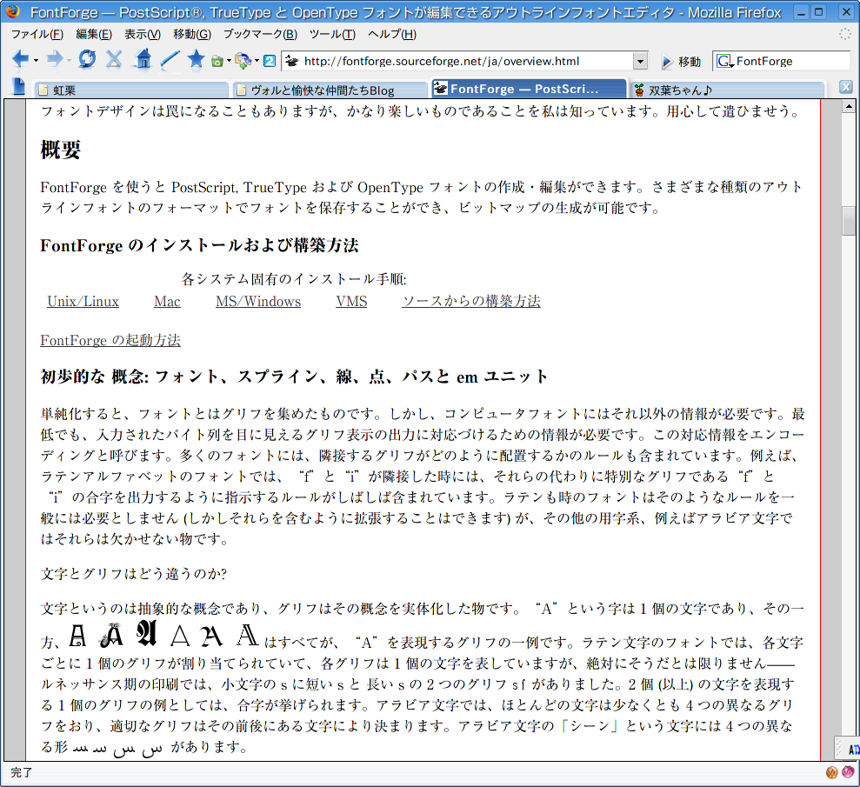
Task: Open the Unix/Linux install link
Action: click(83, 301)
